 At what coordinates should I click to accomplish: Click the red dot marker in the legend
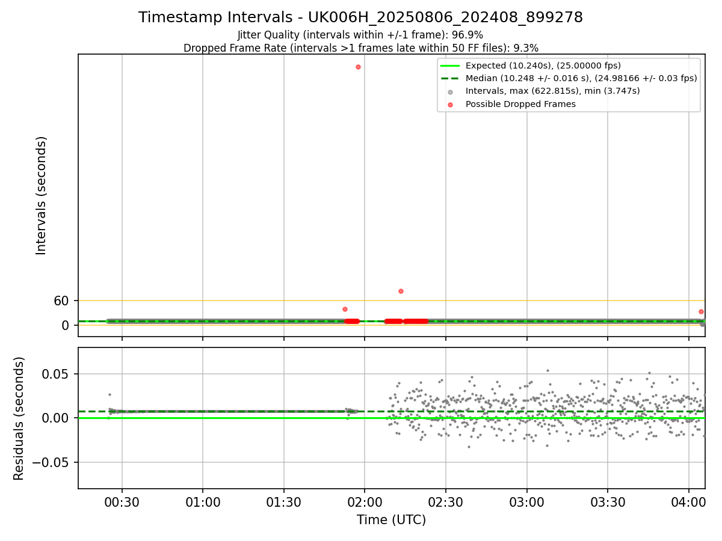tap(450, 105)
